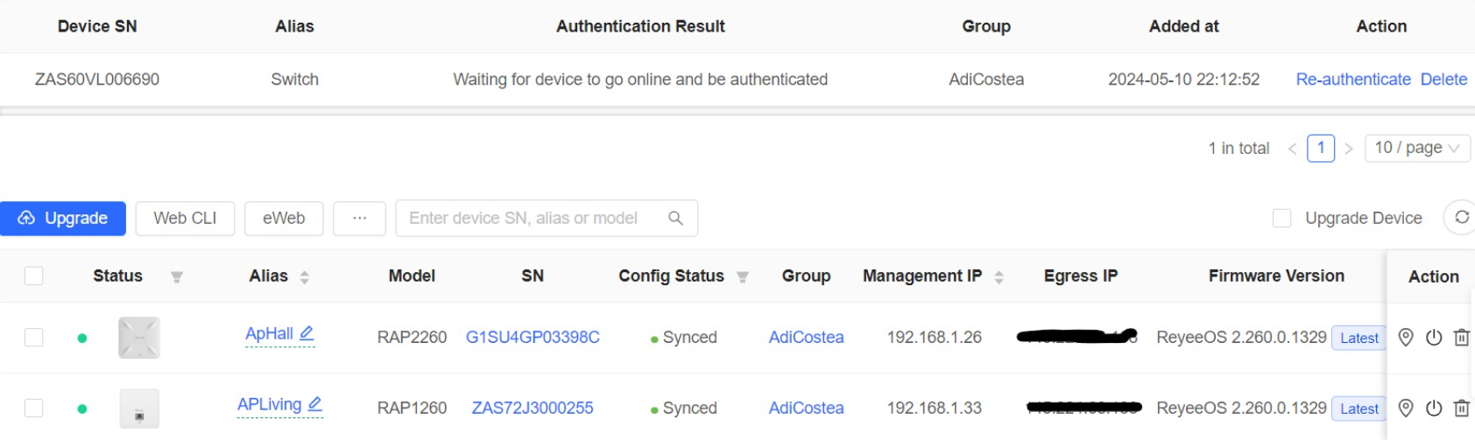This screenshot has height=440, width=1475.
Task: Click location pin icon for APLiving row
Action: (x=1406, y=409)
